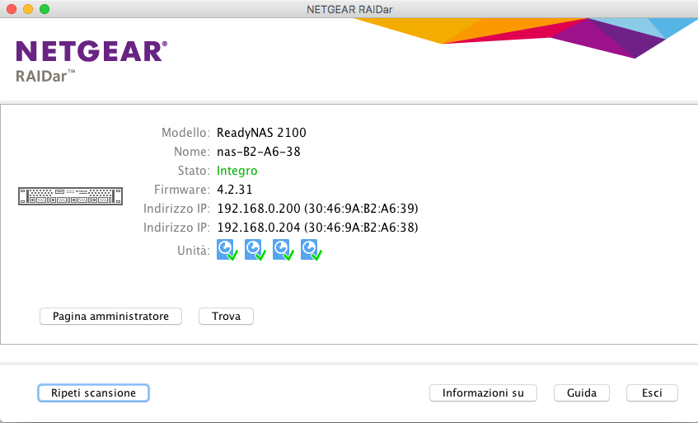Run Ripeti scansione
Image resolution: width=698 pixels, height=423 pixels.
[93, 392]
